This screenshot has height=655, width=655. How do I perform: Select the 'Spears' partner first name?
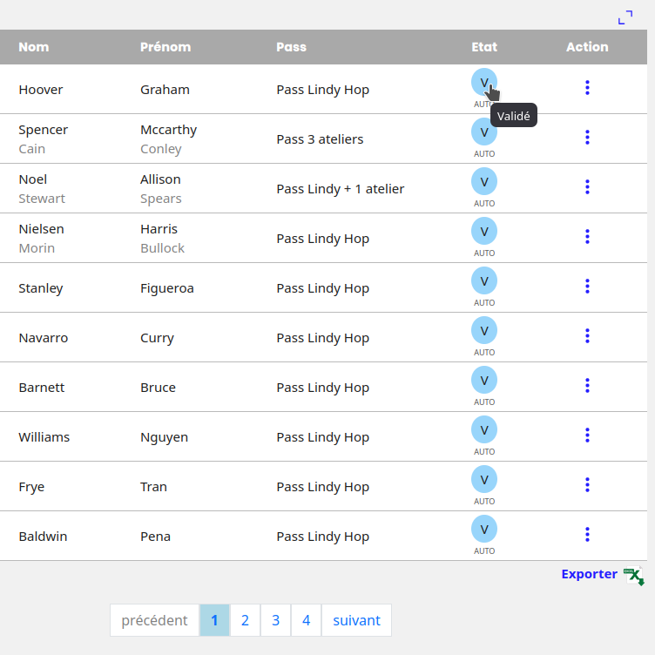[x=161, y=199]
